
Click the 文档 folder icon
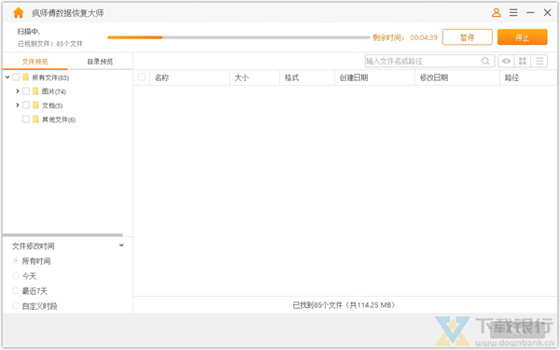pyautogui.click(x=35, y=105)
